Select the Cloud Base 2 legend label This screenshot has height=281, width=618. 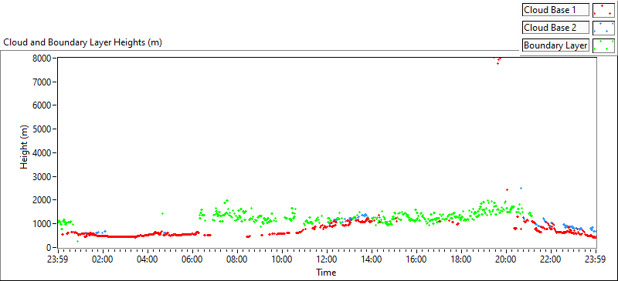pyautogui.click(x=555, y=28)
